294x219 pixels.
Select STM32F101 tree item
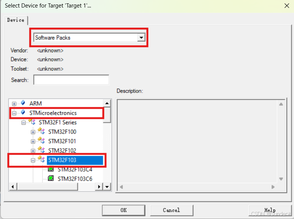62,141
